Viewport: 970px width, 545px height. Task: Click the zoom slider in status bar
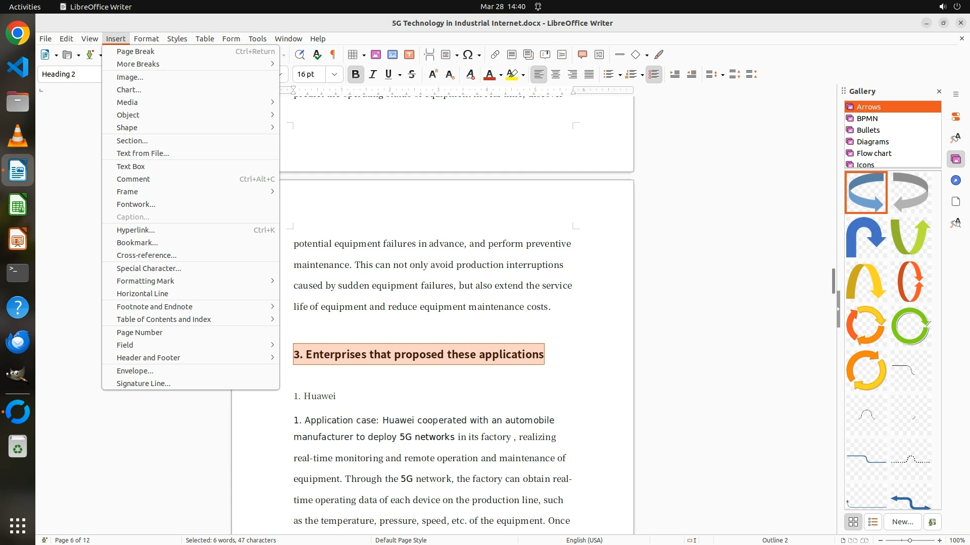point(910,540)
